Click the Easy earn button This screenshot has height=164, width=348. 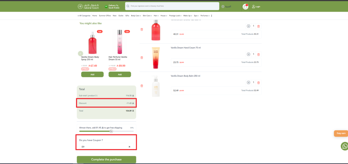(x=341, y=133)
